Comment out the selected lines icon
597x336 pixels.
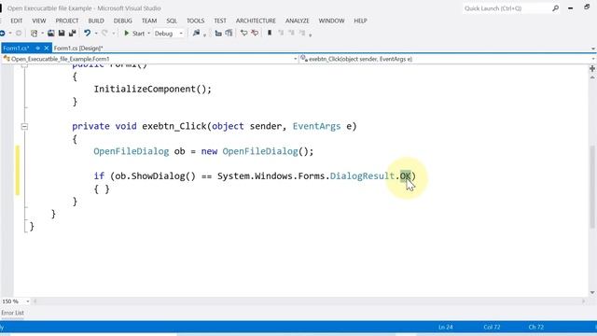pos(243,34)
